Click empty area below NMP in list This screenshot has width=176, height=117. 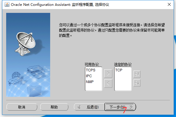94,87
